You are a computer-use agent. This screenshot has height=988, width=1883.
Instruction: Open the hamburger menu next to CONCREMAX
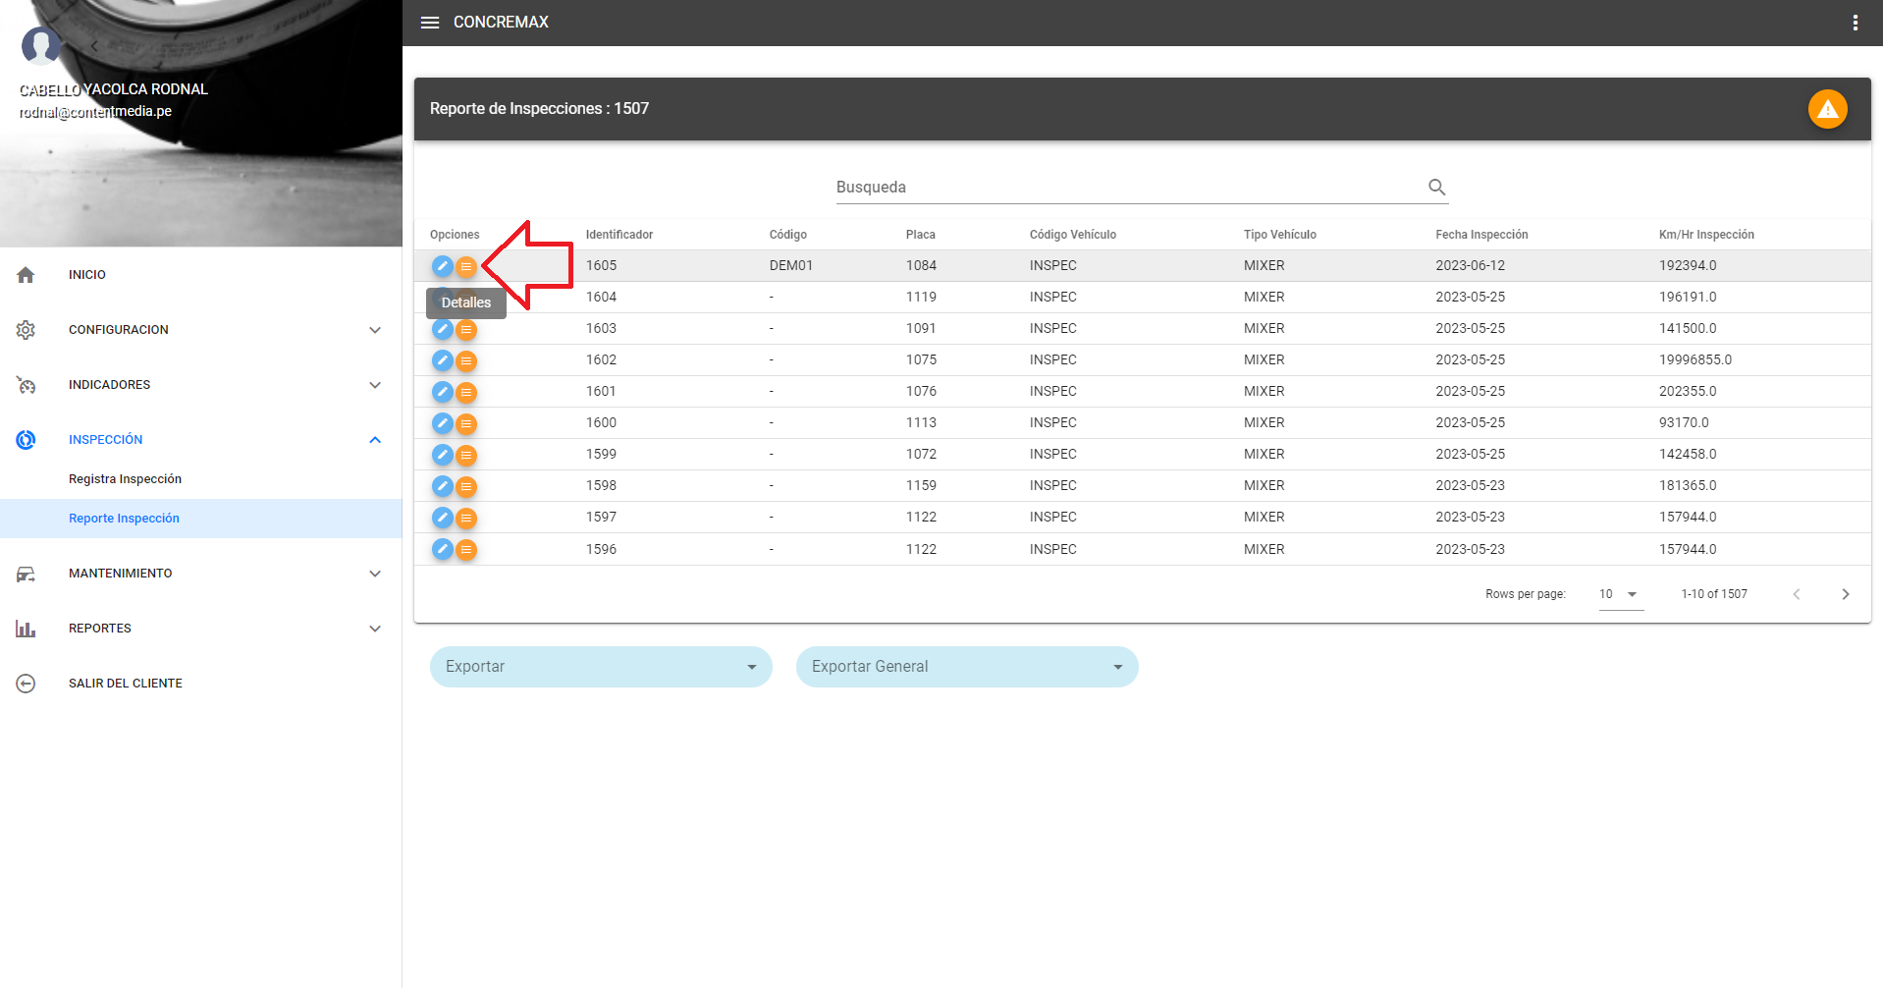[429, 23]
